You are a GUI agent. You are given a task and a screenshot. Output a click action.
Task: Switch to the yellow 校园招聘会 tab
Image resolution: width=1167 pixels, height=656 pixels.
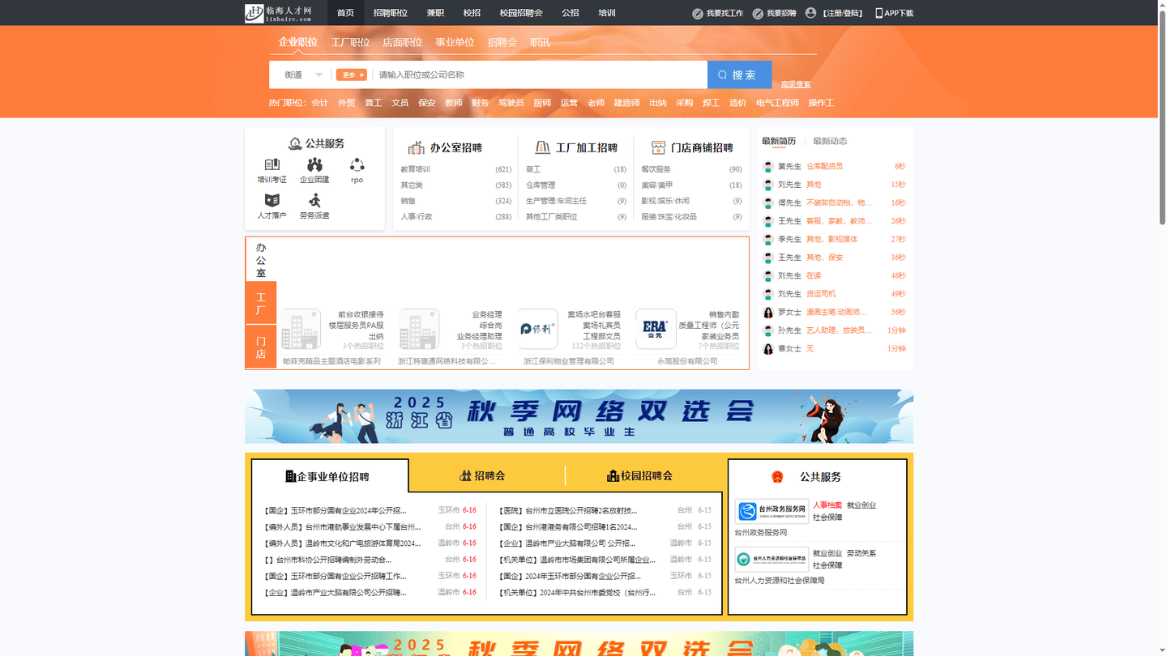[639, 475]
